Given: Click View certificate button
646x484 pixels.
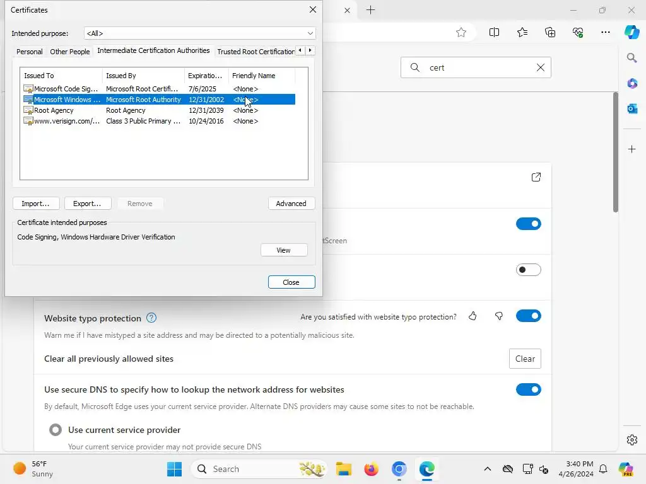Looking at the screenshot, I should coord(284,250).
